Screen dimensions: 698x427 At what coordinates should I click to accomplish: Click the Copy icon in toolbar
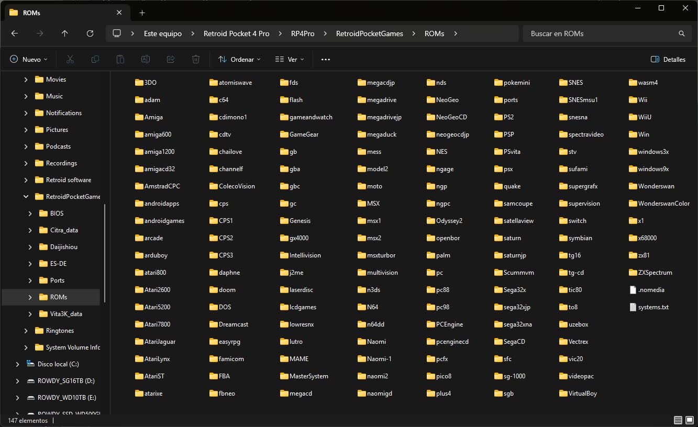click(x=95, y=60)
